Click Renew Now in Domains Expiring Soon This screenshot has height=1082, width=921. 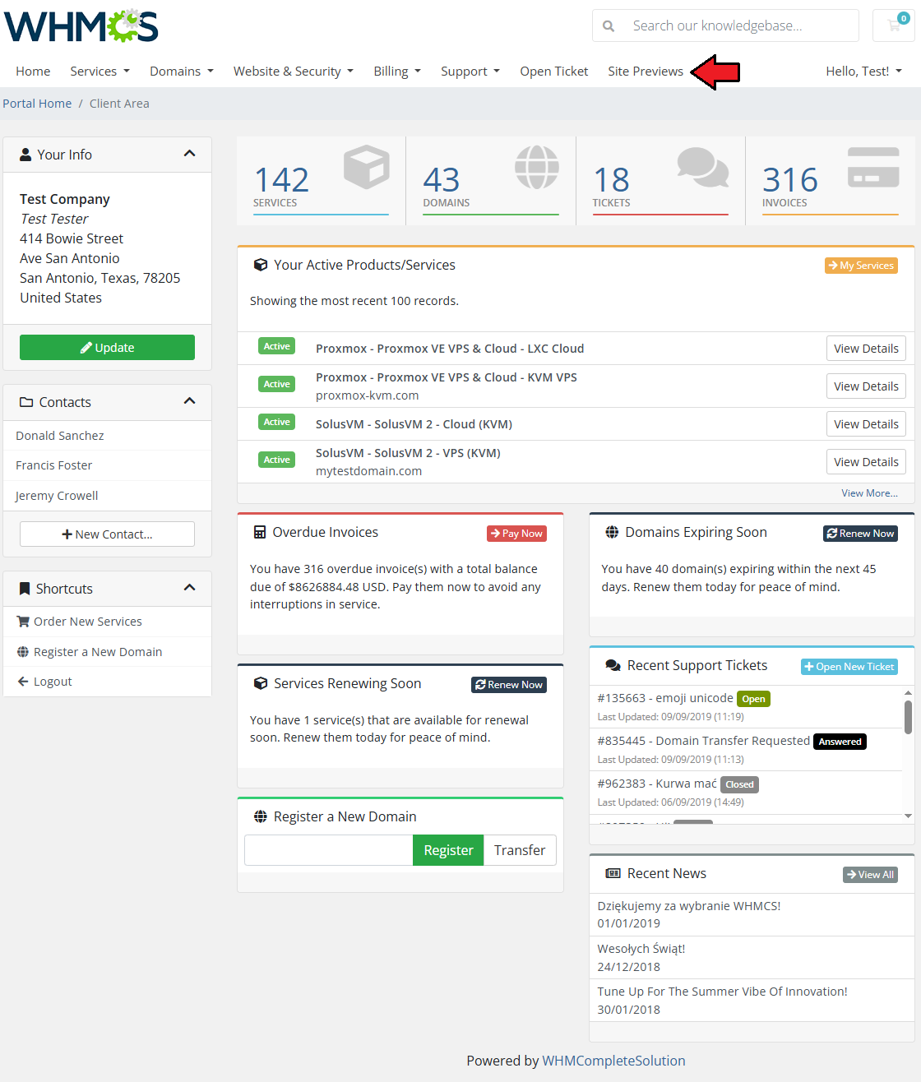tap(861, 534)
